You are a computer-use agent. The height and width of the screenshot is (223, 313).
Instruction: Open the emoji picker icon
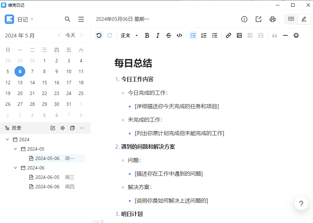[x=296, y=35]
